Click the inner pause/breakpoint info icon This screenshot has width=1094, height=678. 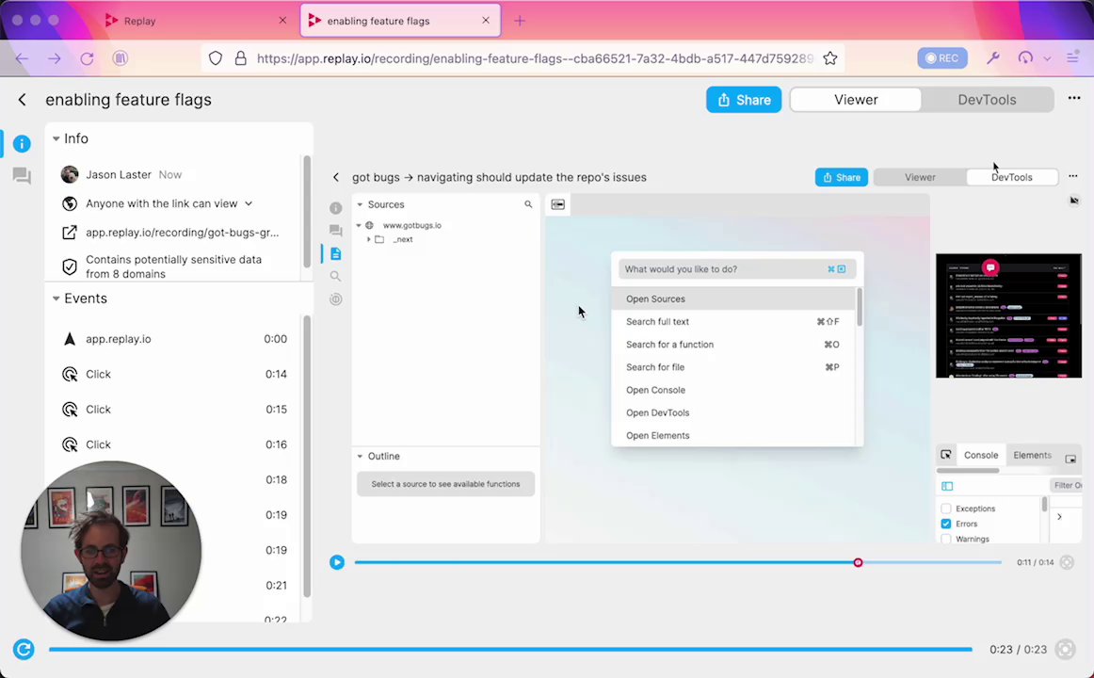tap(335, 299)
